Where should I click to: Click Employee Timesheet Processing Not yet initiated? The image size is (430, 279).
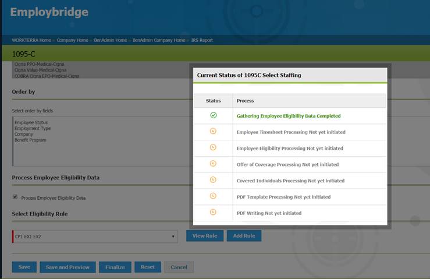[291, 132]
